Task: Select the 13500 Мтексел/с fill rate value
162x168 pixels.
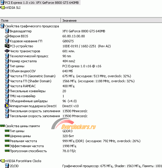Action: [x=75, y=116]
